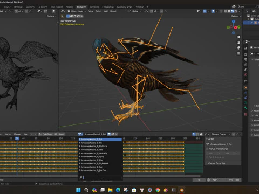Open the Add menu in 3D viewport
This screenshot has width=259, height=194.
(106, 11)
